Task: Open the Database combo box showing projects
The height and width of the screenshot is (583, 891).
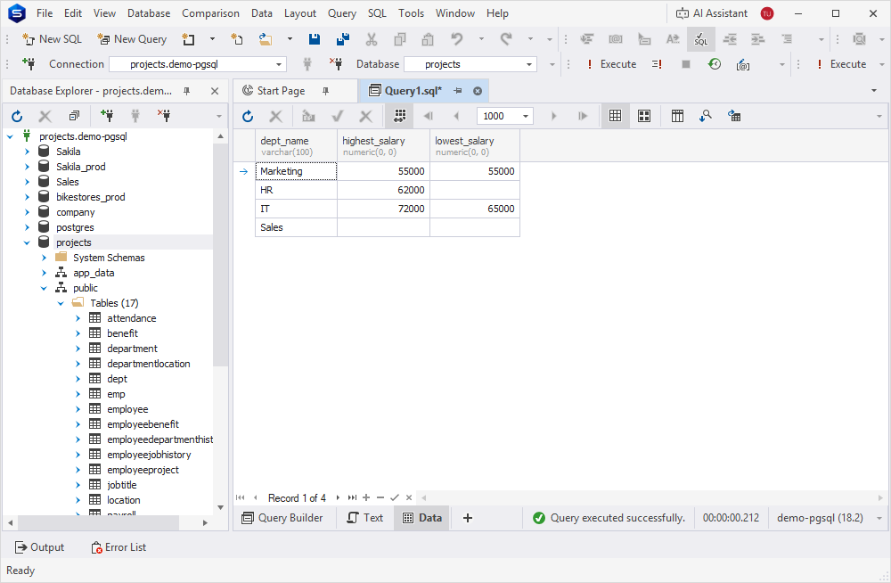Action: pyautogui.click(x=470, y=64)
